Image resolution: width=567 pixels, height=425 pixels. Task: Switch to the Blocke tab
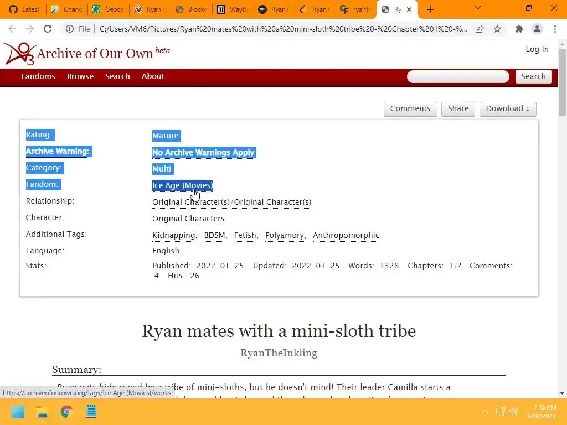tap(191, 9)
